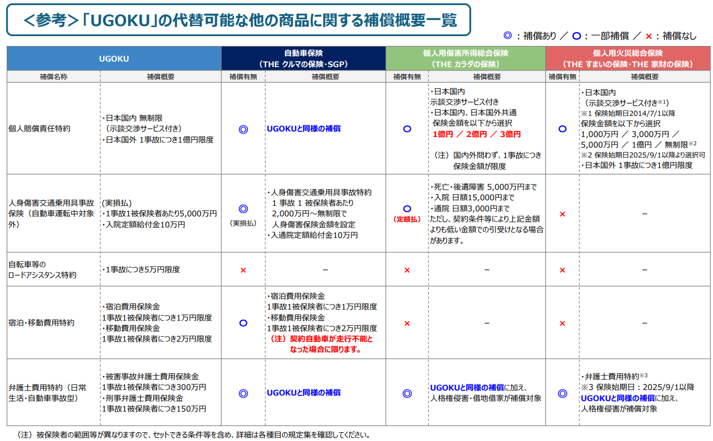The image size is (713, 441).
Task: Click the footnote about 被保険者の範囲 at bottom
Action: pyautogui.click(x=194, y=435)
